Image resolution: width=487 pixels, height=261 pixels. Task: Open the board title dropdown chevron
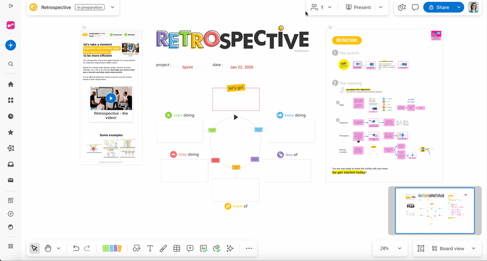pyautogui.click(x=113, y=7)
